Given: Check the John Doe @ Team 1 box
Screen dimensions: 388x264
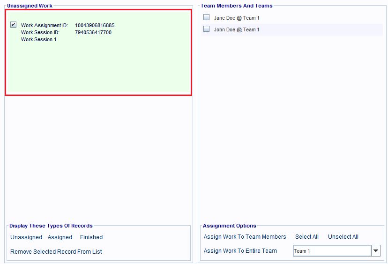Looking at the screenshot, I should (206, 29).
